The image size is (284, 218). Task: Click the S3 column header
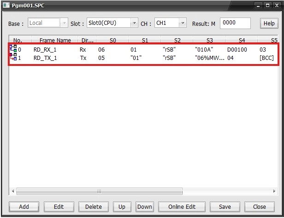click(x=209, y=40)
